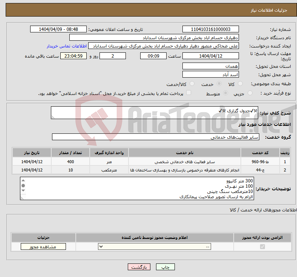297x277 pixels.
Task: Click service code ط-96-960 cell
Action: (x=260, y=162)
